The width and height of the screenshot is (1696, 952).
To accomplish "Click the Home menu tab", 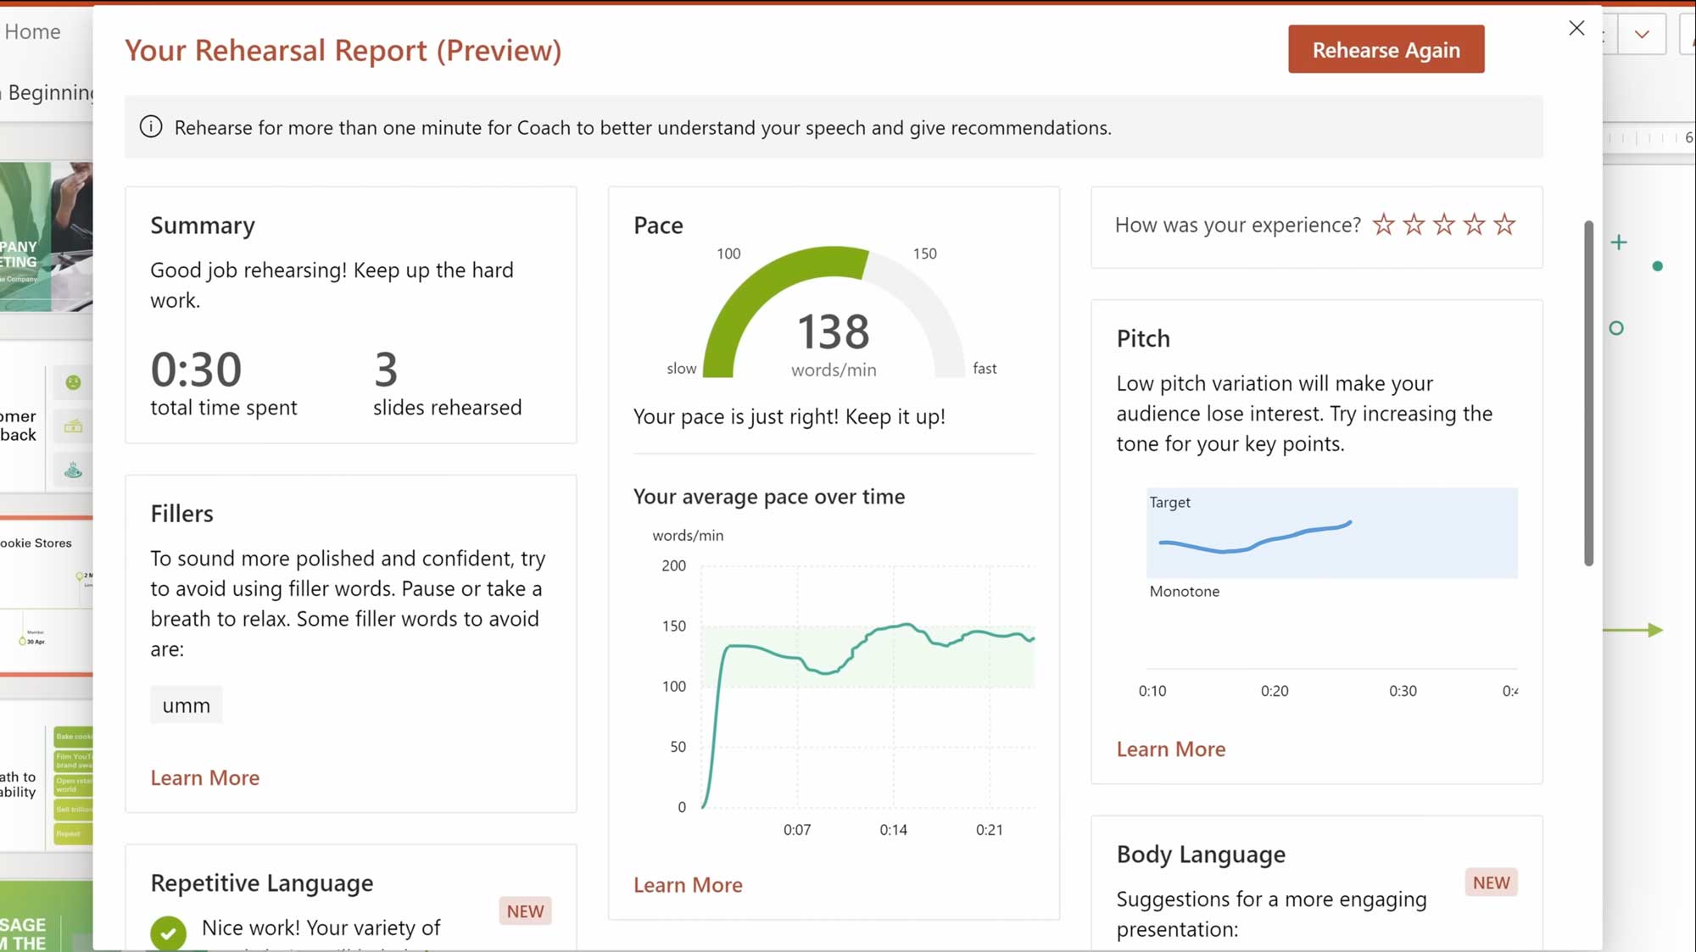I will click(x=31, y=31).
